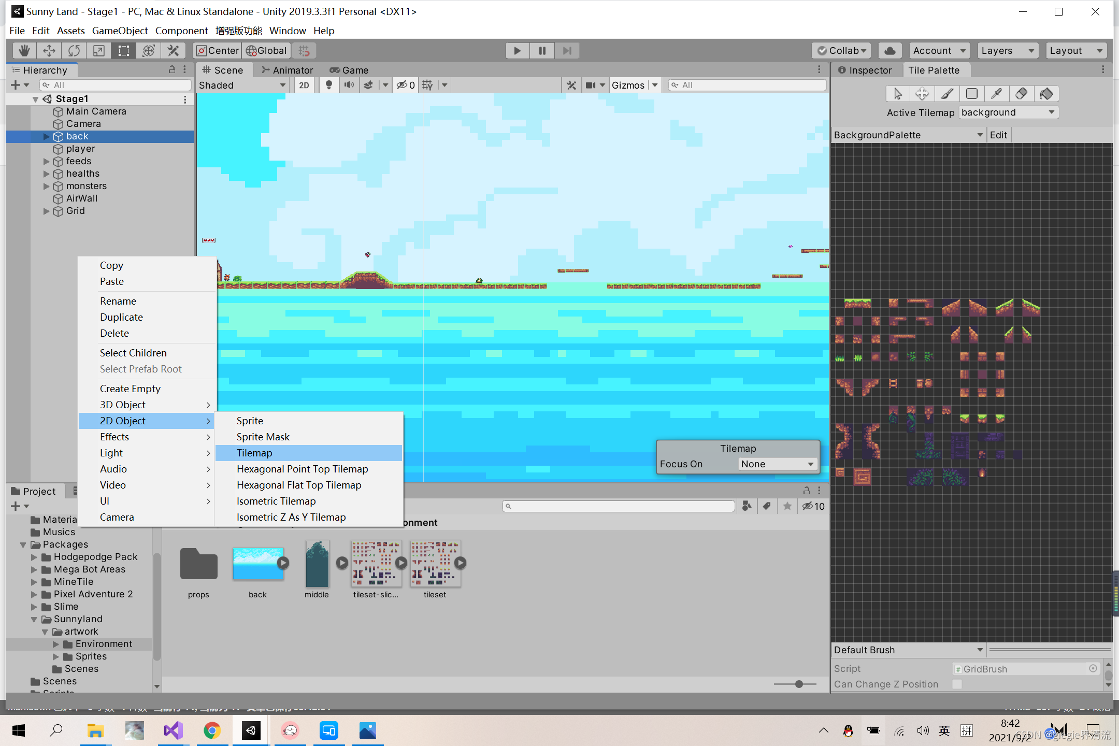1119x746 pixels.
Task: Adjust the Project thumbnail size slider
Action: pyautogui.click(x=799, y=684)
